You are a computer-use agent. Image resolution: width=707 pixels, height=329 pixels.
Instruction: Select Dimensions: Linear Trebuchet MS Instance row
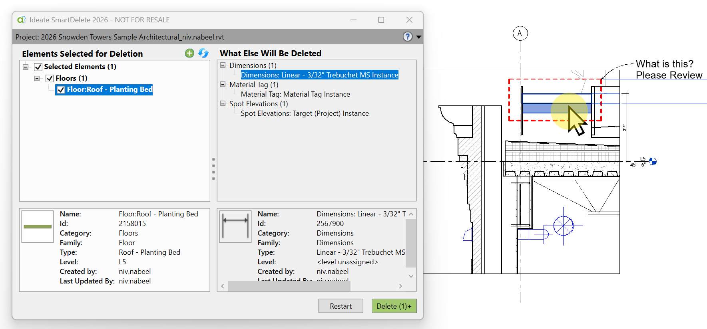(319, 75)
